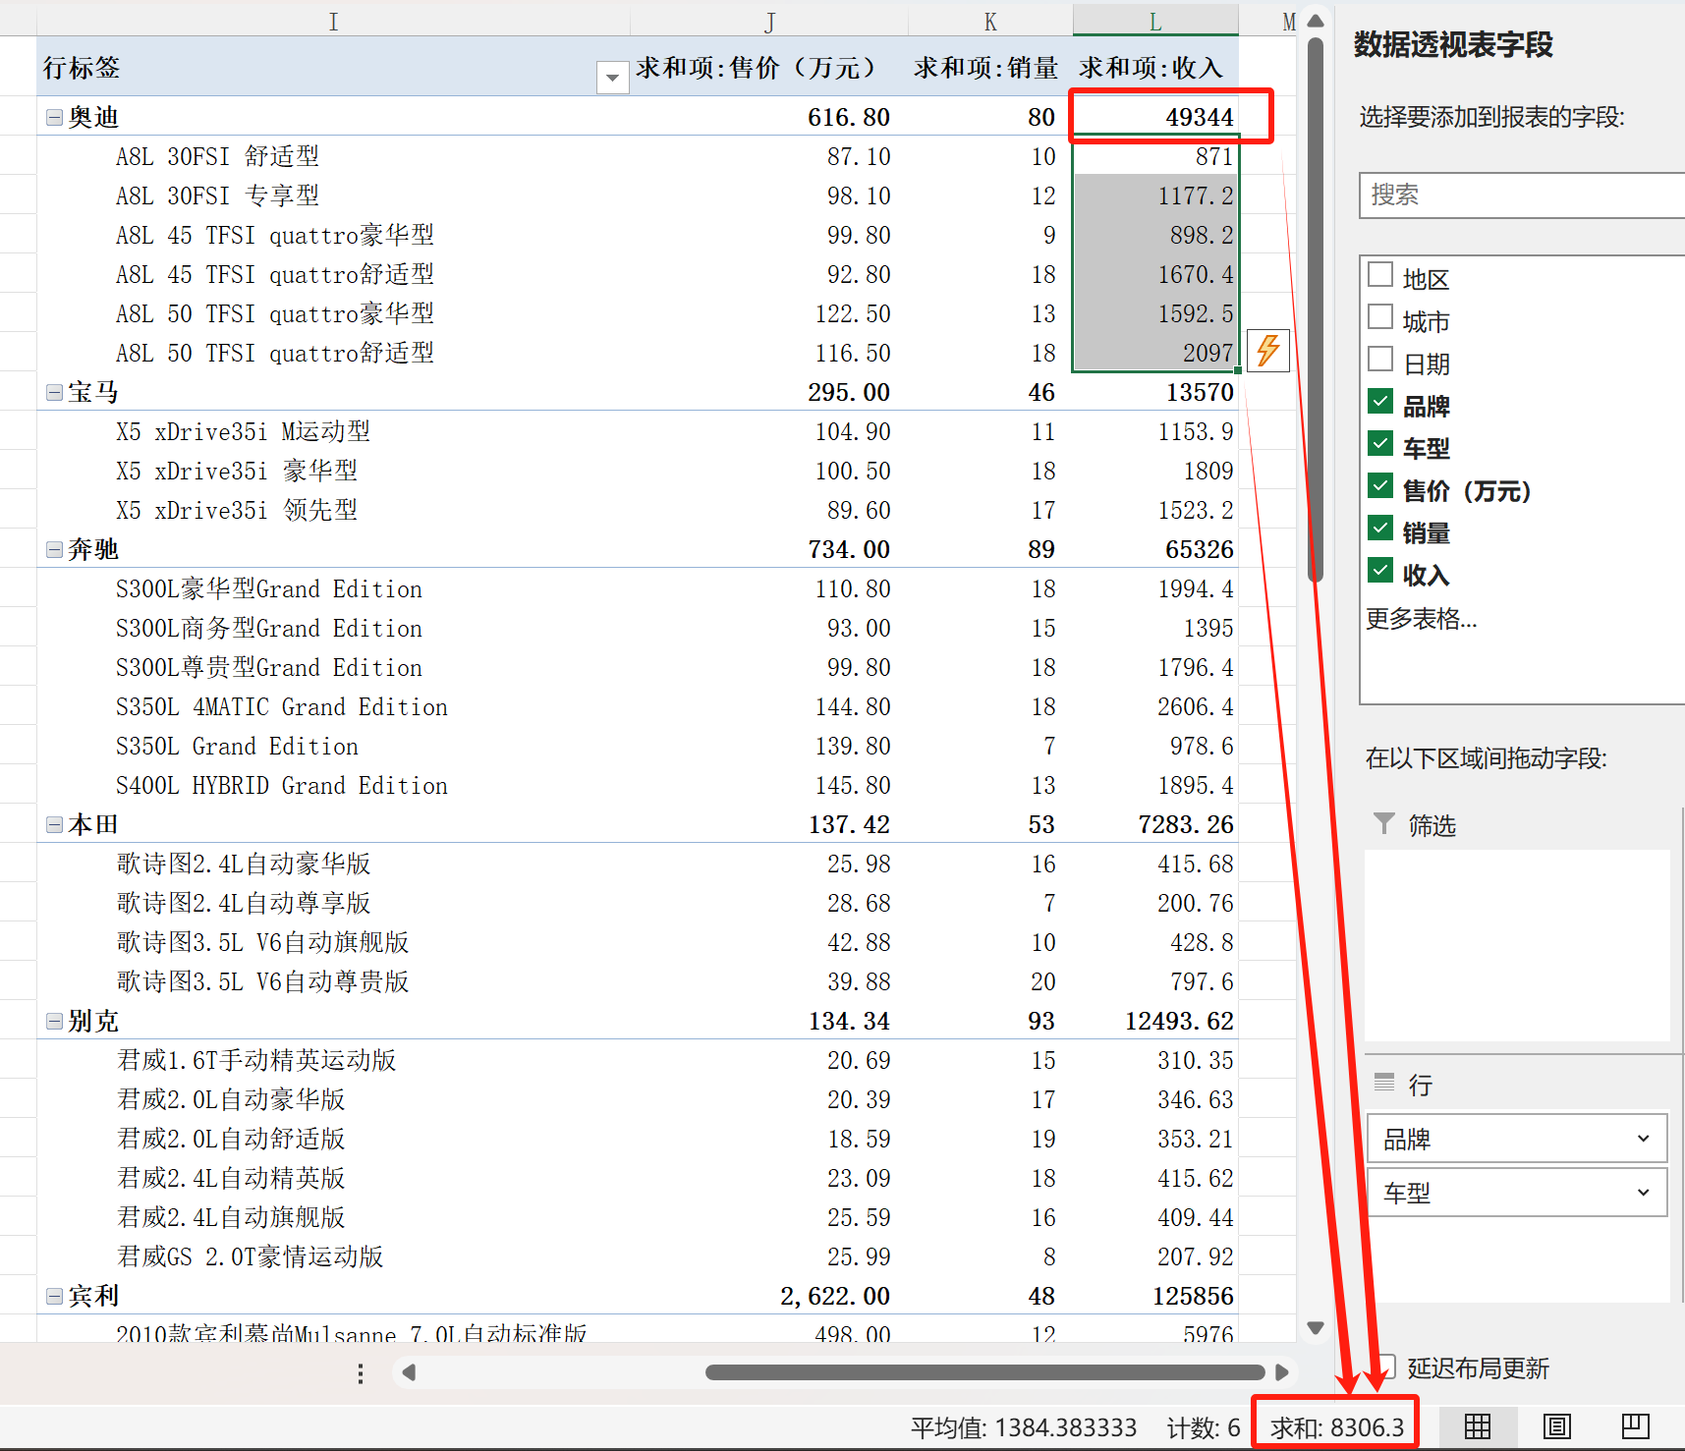Select column K header
The height and width of the screenshot is (1451, 1685).
pos(990,21)
